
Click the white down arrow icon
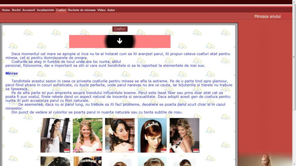[120, 41]
